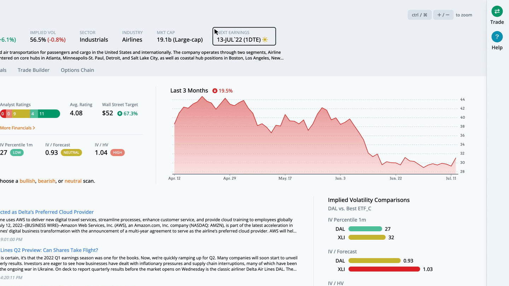This screenshot has height=286, width=509.
Task: Switch to the Trade Builder tab
Action: point(34,70)
